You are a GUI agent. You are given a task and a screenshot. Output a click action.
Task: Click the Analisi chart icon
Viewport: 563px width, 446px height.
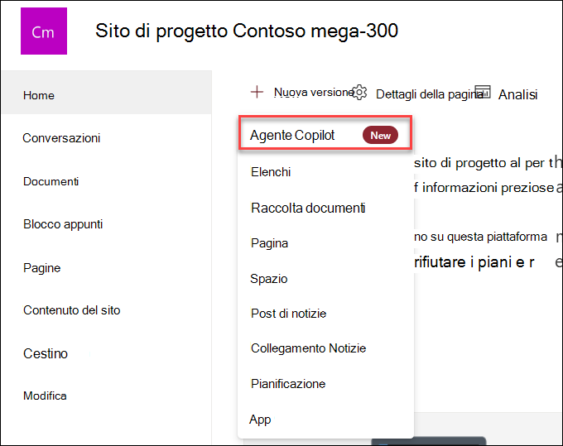(x=483, y=92)
